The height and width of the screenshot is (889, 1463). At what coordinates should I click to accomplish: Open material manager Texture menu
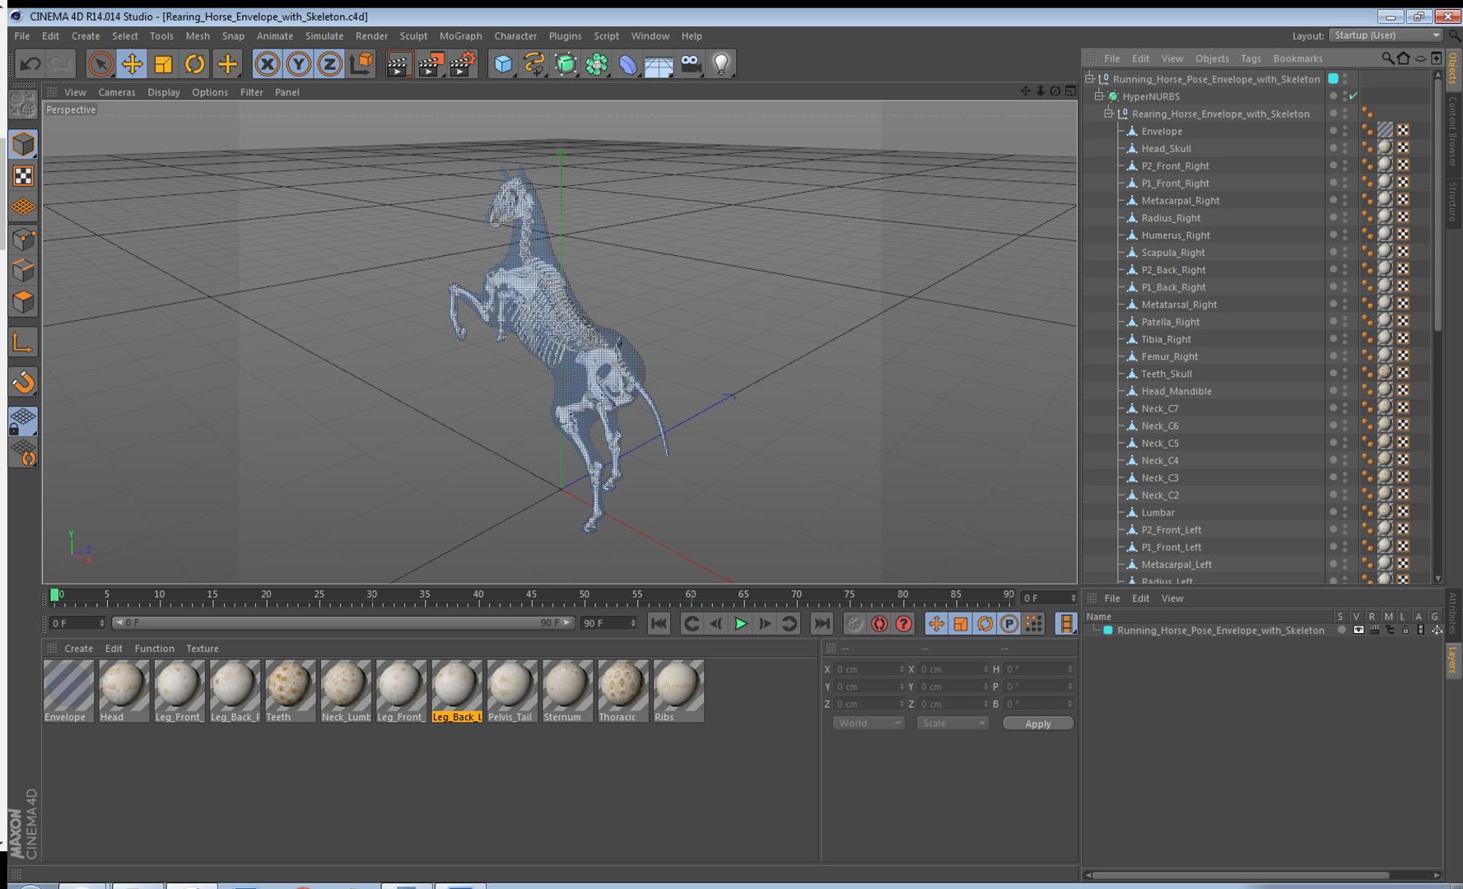pos(202,649)
